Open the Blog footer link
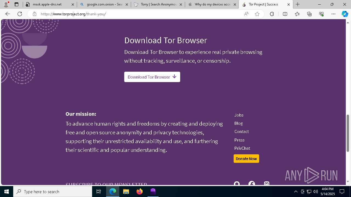This screenshot has width=351, height=197. (x=239, y=123)
